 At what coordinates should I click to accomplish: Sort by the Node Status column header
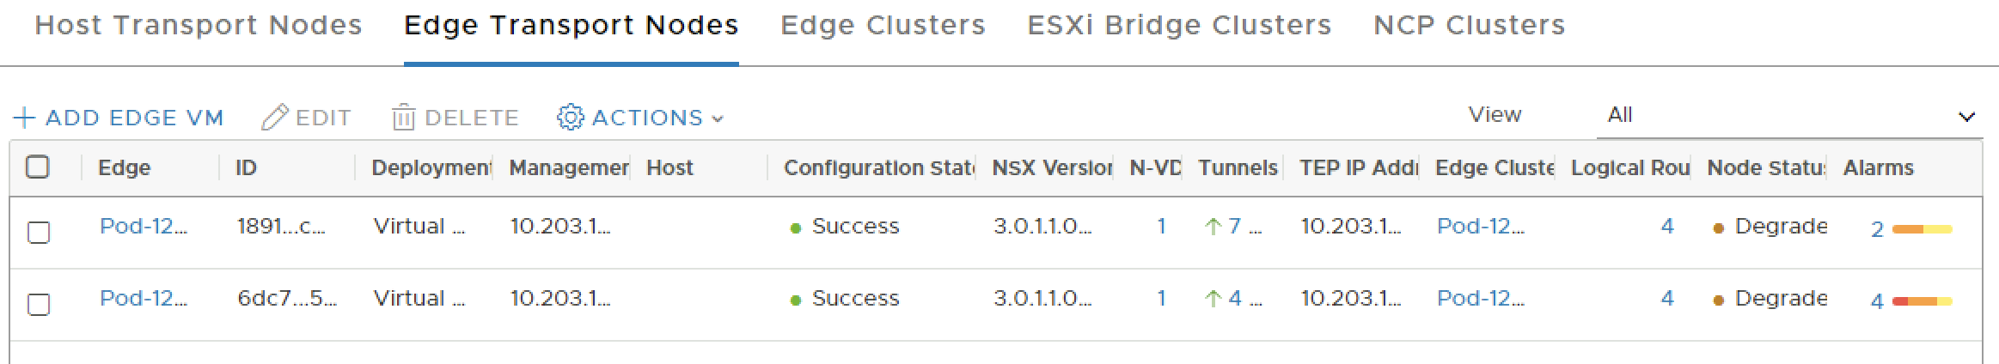click(1765, 167)
